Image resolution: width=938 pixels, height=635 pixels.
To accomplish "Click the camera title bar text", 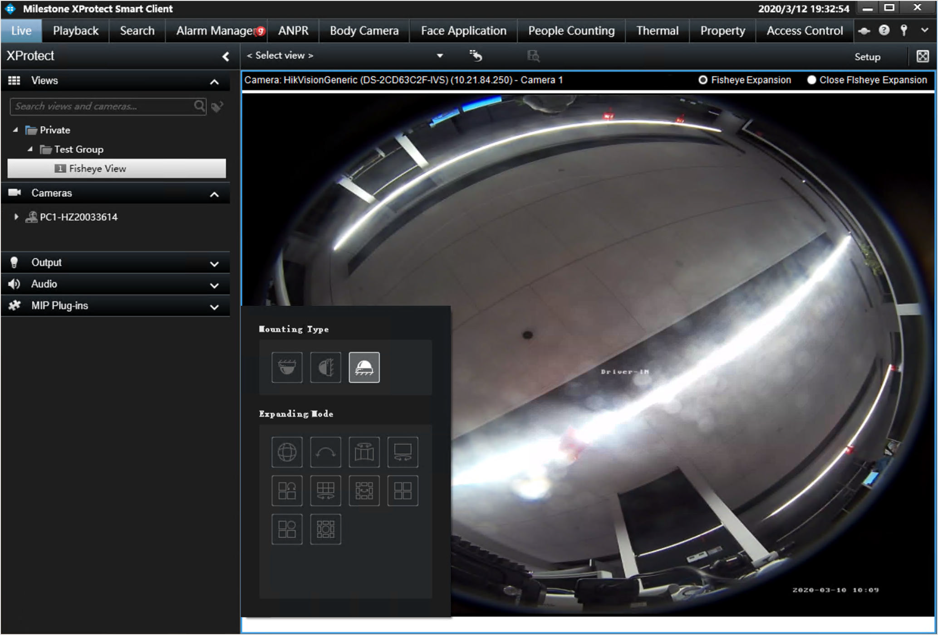I will pos(403,80).
